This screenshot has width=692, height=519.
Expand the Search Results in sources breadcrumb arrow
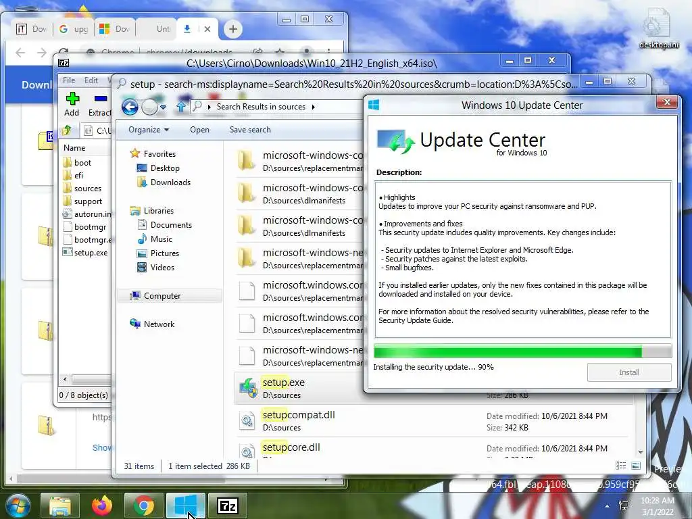tap(314, 107)
